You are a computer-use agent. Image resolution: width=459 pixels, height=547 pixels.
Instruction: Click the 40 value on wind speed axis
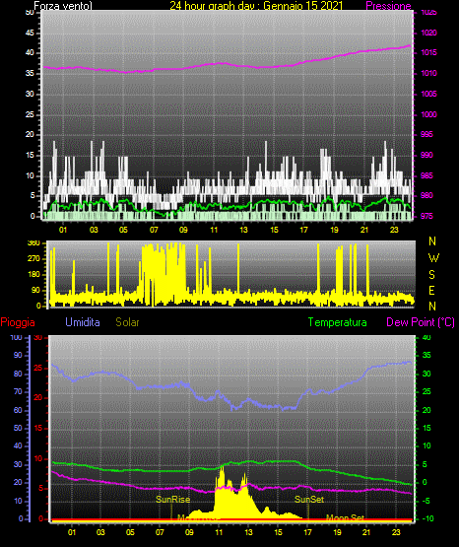[x=30, y=52]
